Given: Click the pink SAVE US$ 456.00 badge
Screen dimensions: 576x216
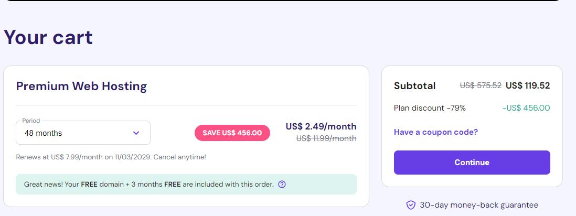Looking at the screenshot, I should click(x=232, y=133).
